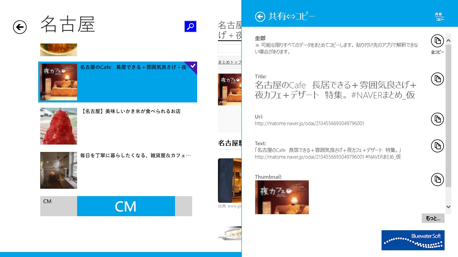Image resolution: width=458 pixels, height=257 pixels.
Task: Click the copy icon next to Thumbnail
Action: pos(437,179)
